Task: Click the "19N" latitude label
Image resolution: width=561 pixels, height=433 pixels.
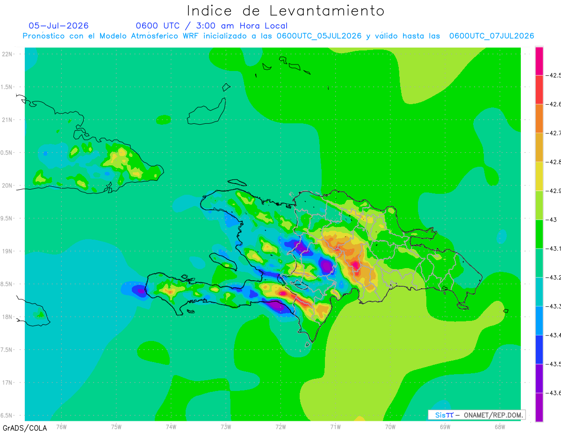Action: coord(7,251)
